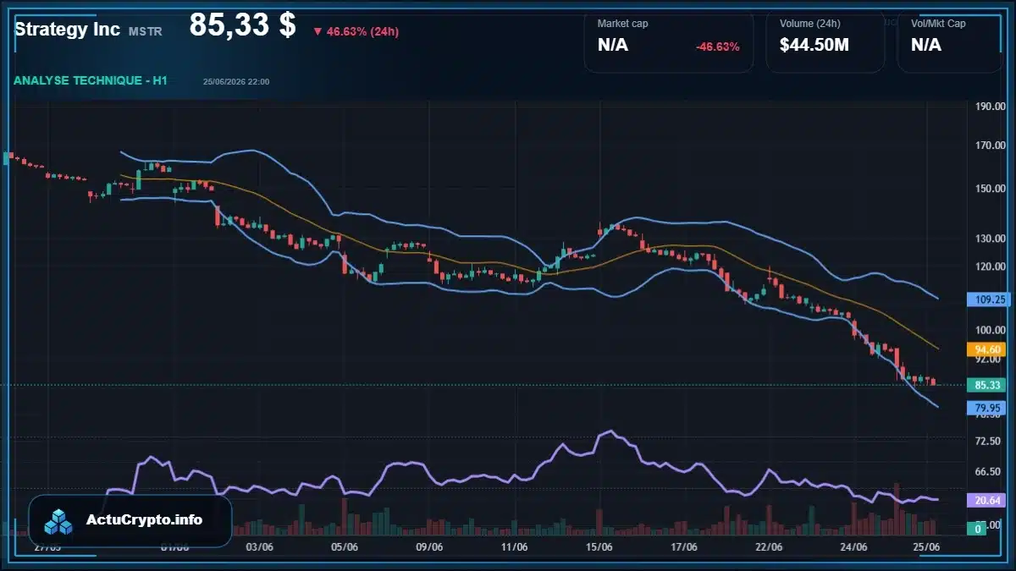Viewport: 1016px width, 571px height.
Task: Click the 72.50 axis label
Action: [x=988, y=442]
